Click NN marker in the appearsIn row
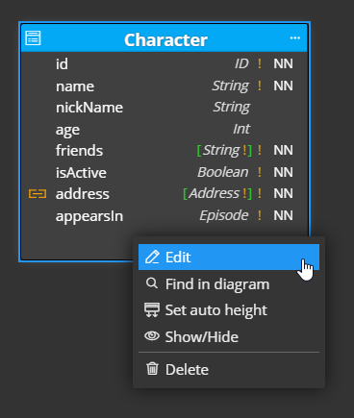 coord(283,215)
